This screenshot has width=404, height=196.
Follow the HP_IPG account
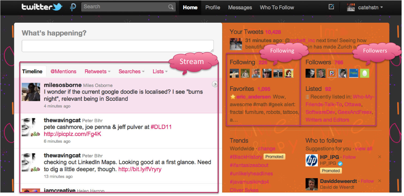(x=349, y=157)
